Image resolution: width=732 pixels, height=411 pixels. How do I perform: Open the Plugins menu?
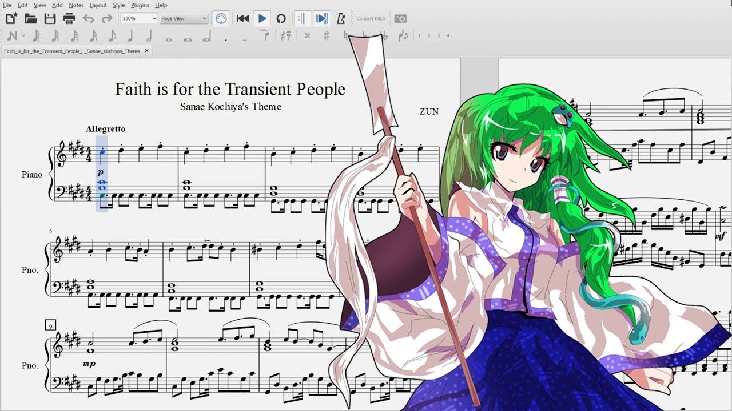coord(140,5)
